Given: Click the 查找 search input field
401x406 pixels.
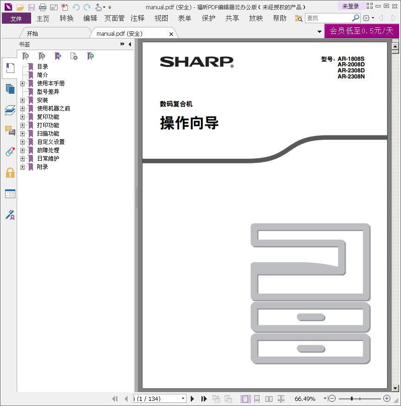Looking at the screenshot, I should 328,18.
